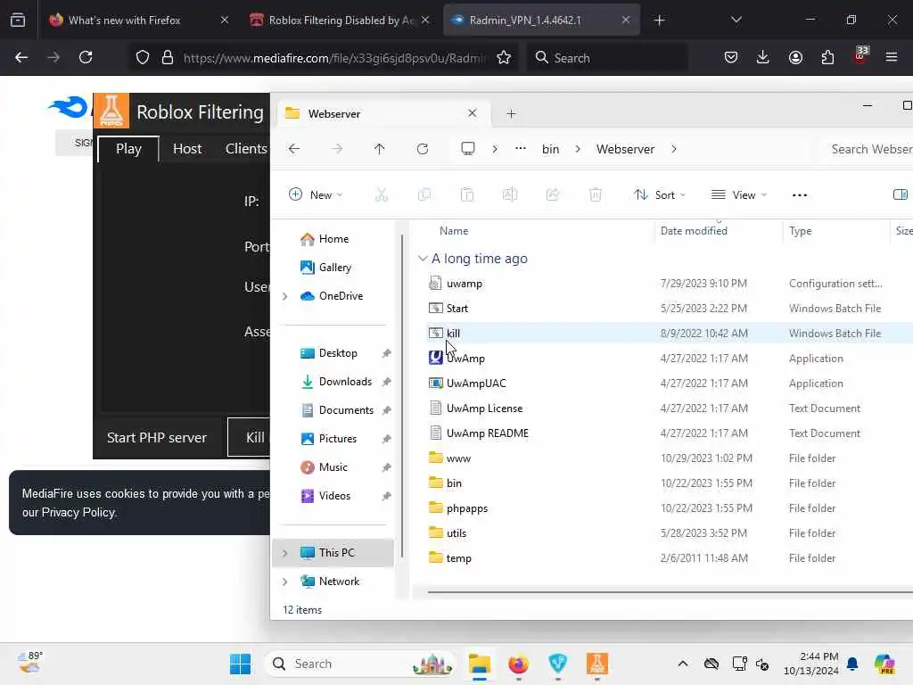
Task: Select the www folder
Action: point(458,458)
